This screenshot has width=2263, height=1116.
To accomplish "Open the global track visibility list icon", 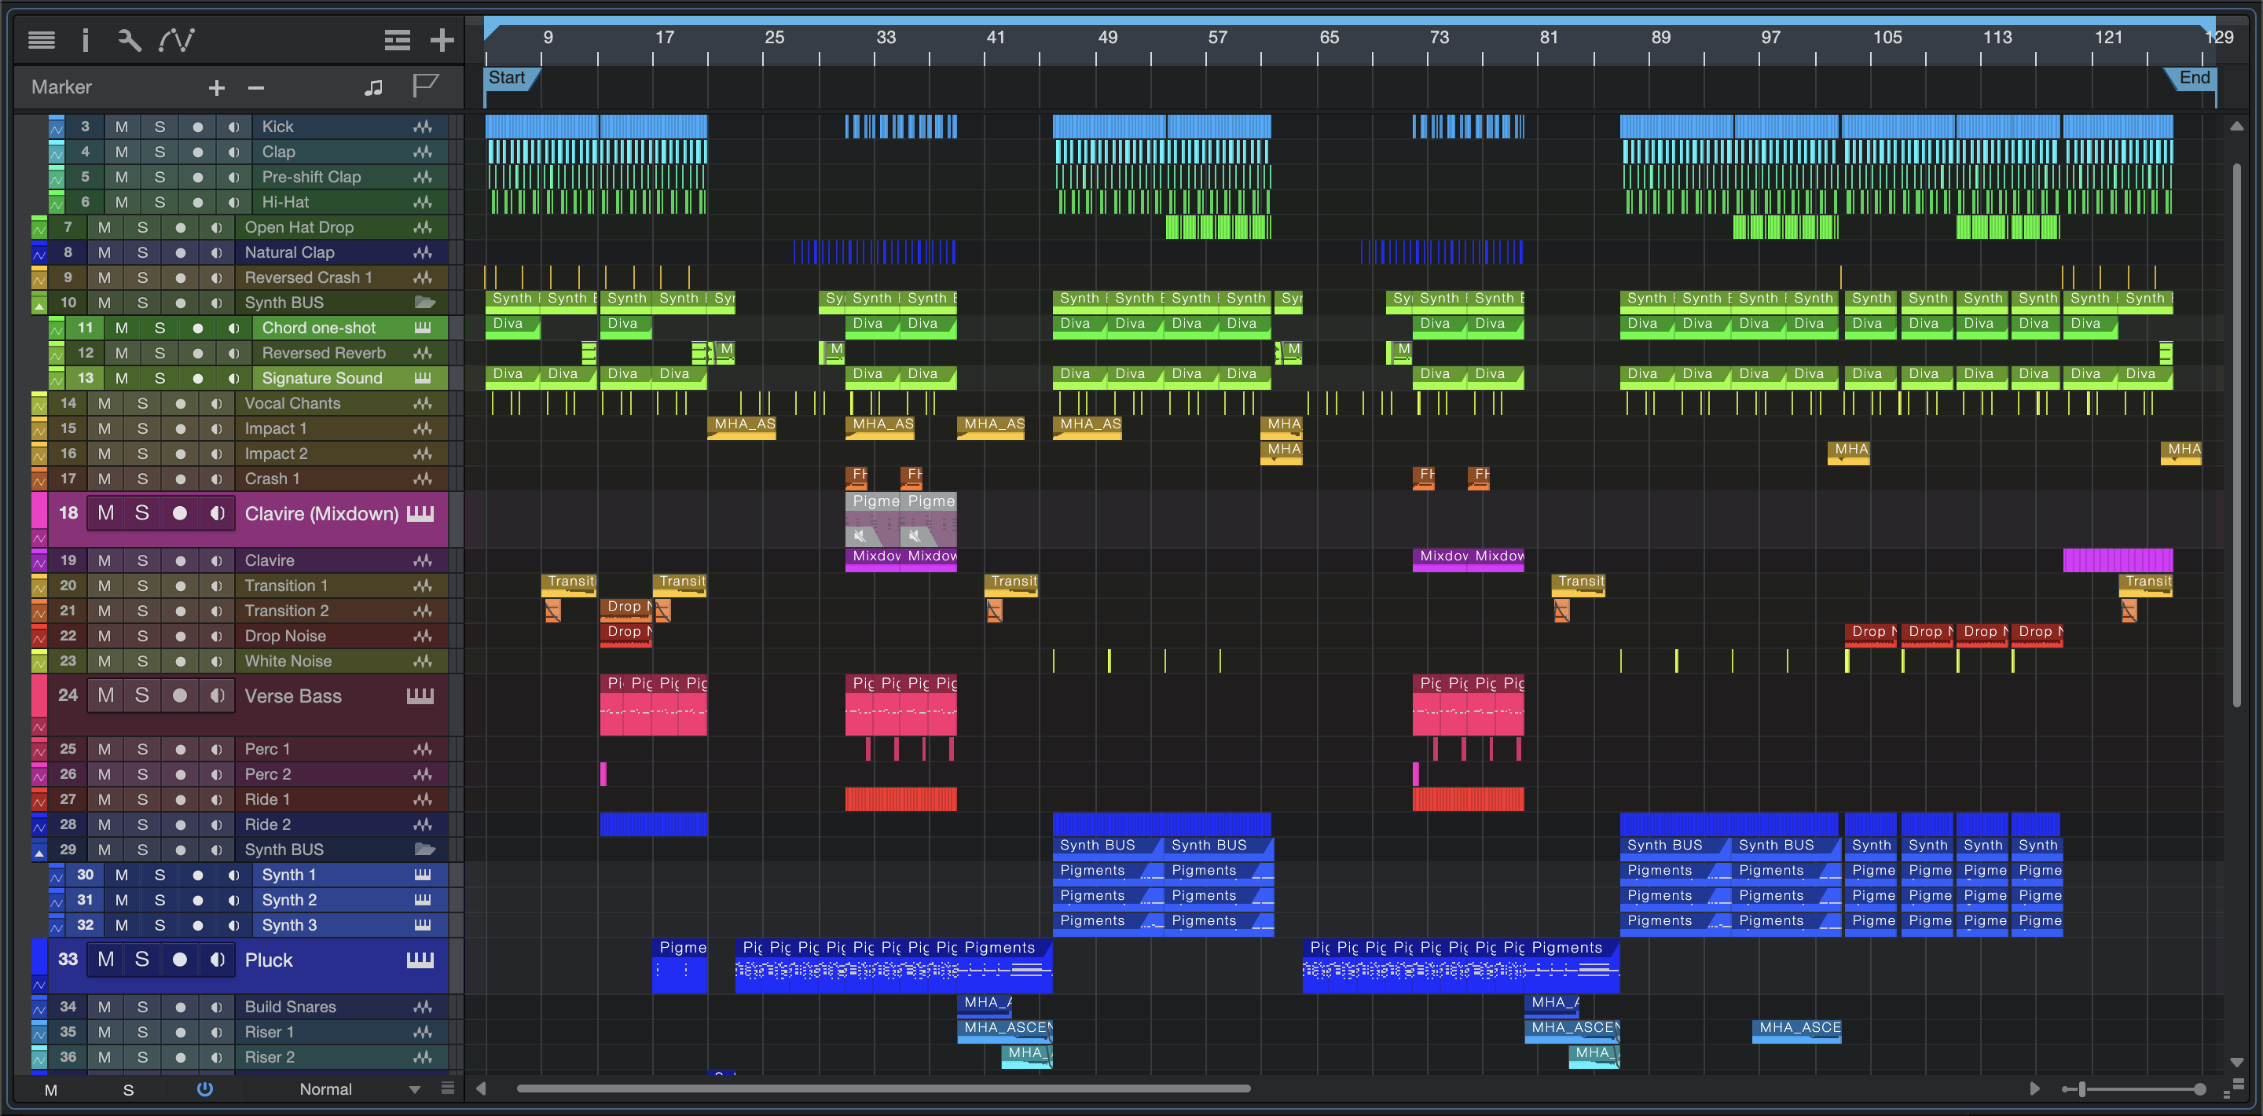I will 397,39.
